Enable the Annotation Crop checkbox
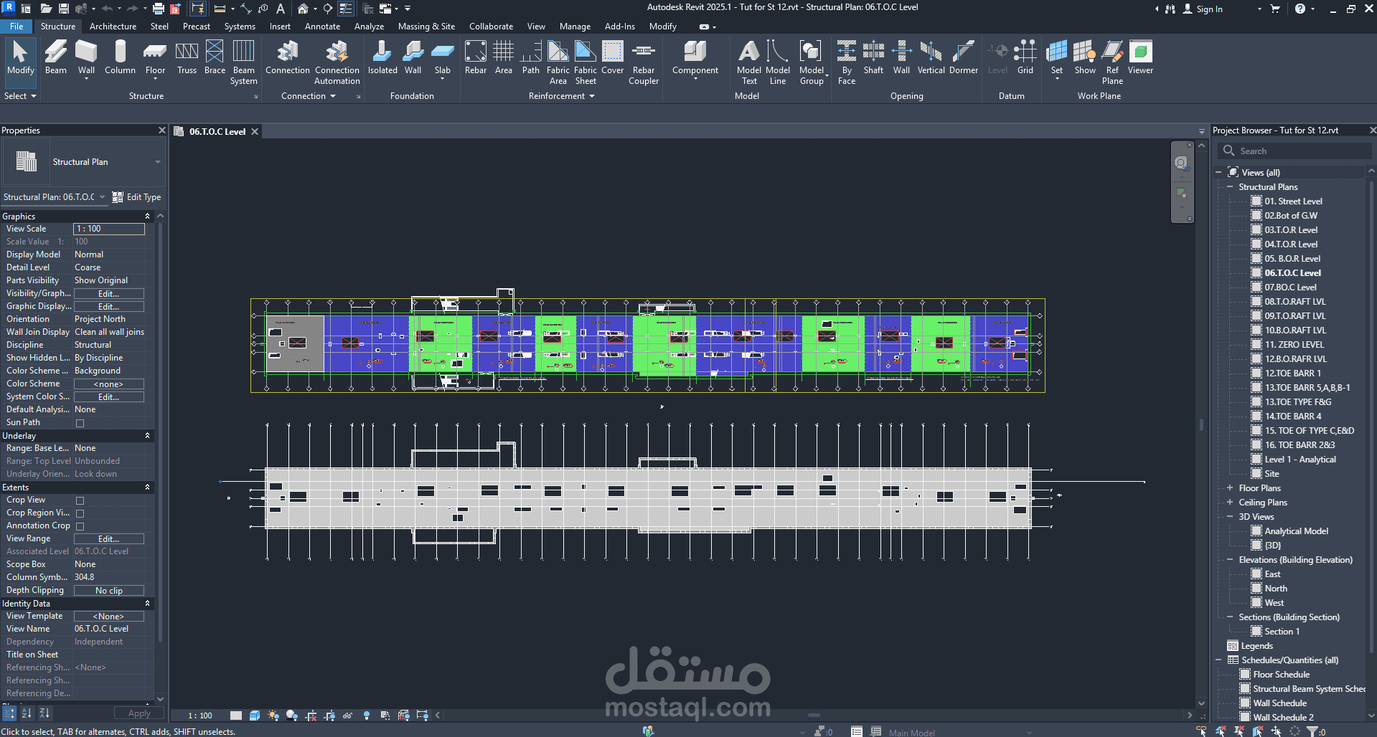The width and height of the screenshot is (1377, 737). pos(80,526)
